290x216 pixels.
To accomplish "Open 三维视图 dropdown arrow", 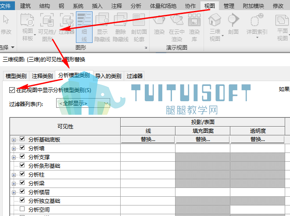I will pyautogui.click(x=223, y=35).
